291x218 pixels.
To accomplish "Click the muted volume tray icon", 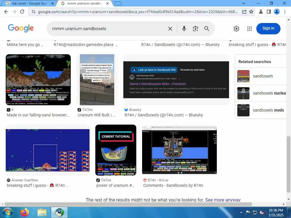I will pyautogui.click(x=262, y=213).
